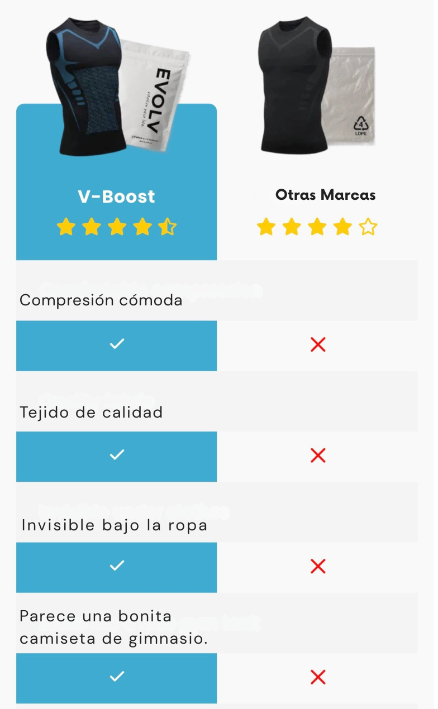Click the Otras Marcas star rating
The image size is (438, 709).
click(x=317, y=227)
